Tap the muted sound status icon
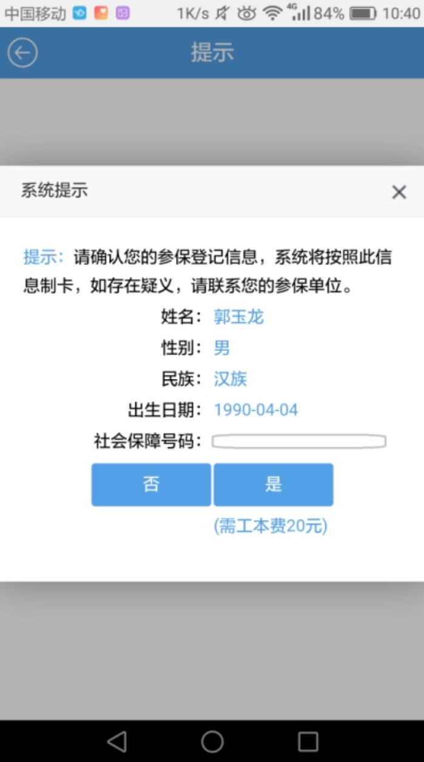Viewport: 424px width, 762px height. [222, 13]
